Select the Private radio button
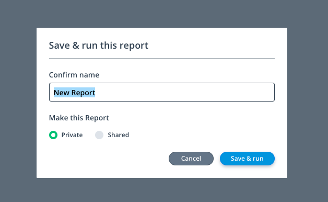 tap(53, 135)
